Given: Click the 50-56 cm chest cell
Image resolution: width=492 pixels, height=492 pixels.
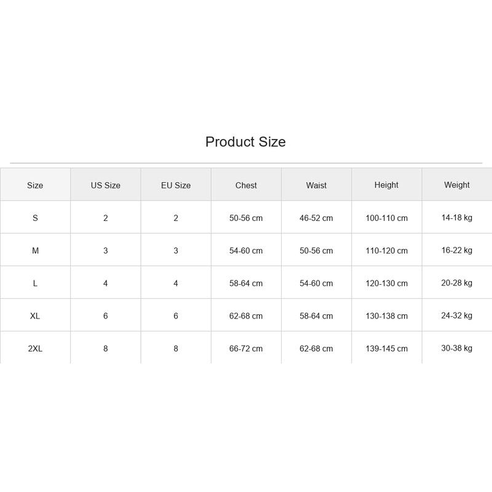Looking at the screenshot, I should tap(246, 218).
